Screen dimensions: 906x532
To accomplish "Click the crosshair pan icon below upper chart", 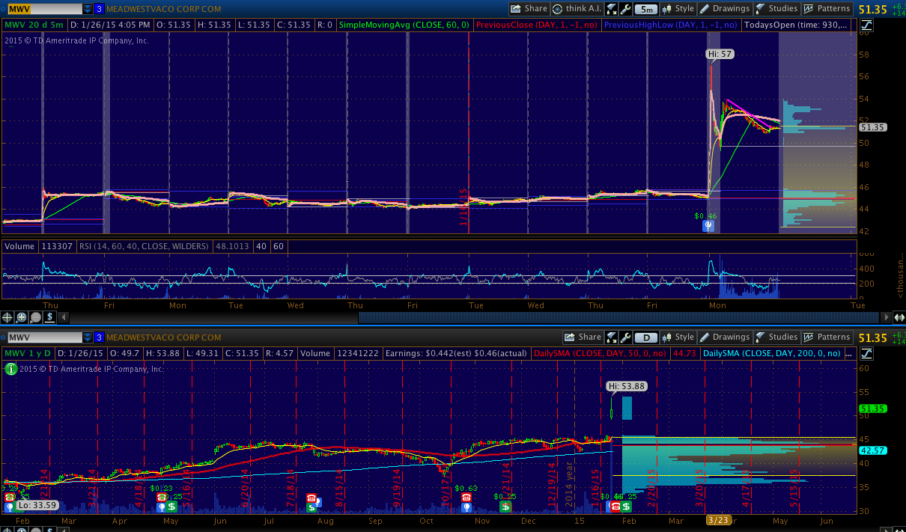I will (7, 317).
